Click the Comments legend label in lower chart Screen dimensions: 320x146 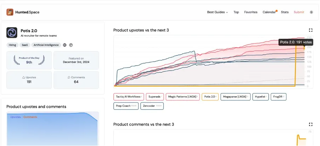pos(30,117)
